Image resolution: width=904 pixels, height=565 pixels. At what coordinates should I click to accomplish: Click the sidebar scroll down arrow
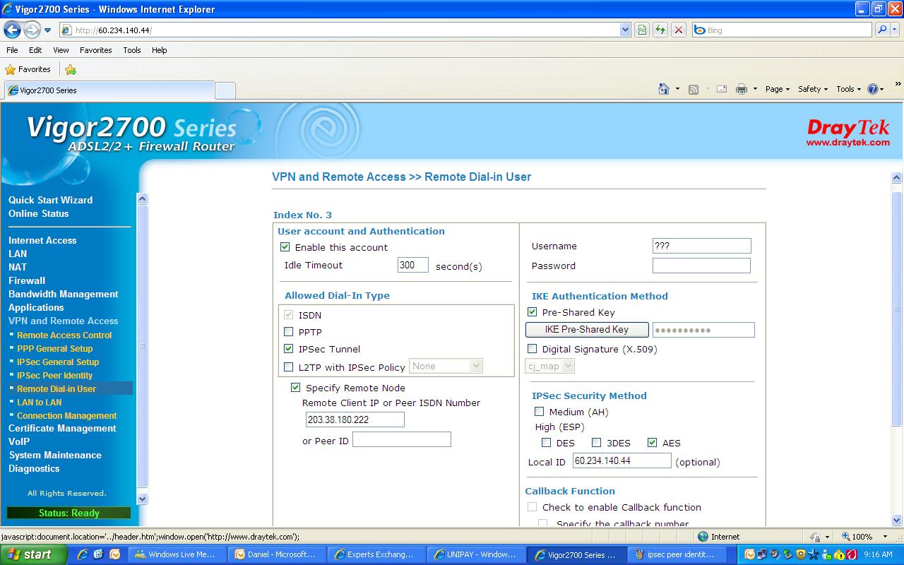142,498
